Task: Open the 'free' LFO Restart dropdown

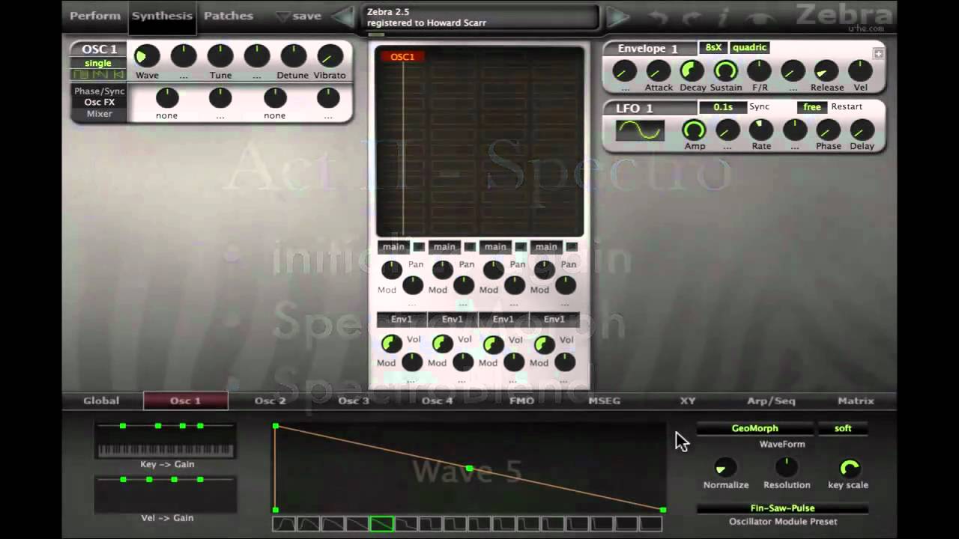Action: tap(812, 107)
